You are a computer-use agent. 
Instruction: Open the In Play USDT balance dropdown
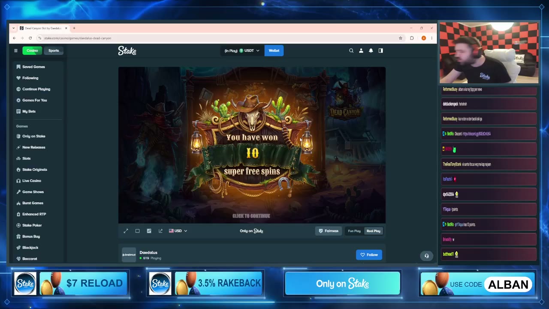tap(242, 51)
